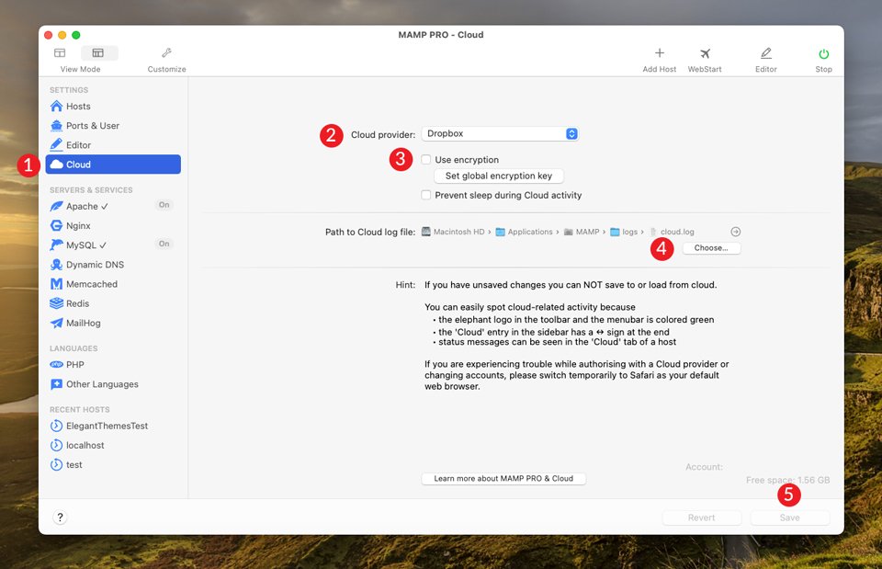Toggle the Apache On switch
882x569 pixels.
(164, 205)
